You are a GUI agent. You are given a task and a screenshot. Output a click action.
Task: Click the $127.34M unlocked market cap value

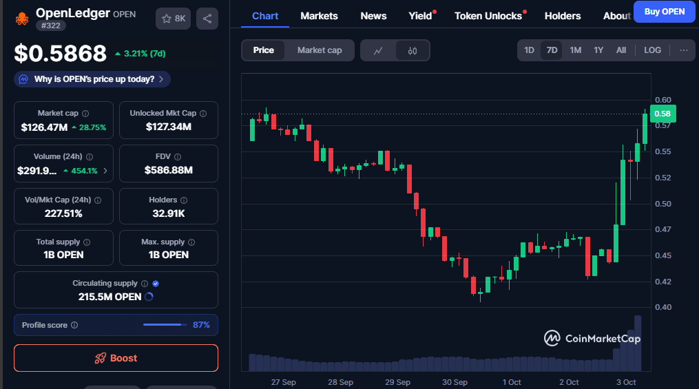tap(169, 127)
